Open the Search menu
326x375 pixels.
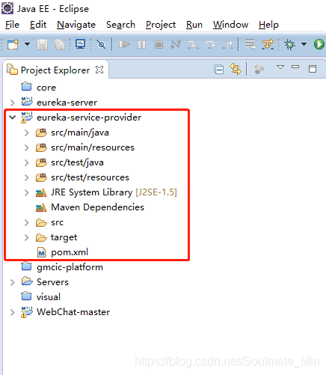click(120, 25)
